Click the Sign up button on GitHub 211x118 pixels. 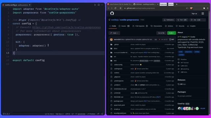point(194,13)
